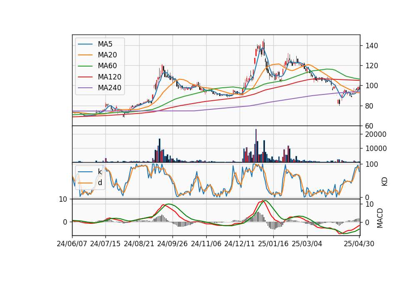
Task: Click the 'k' label in KD legend
Action: (x=100, y=172)
